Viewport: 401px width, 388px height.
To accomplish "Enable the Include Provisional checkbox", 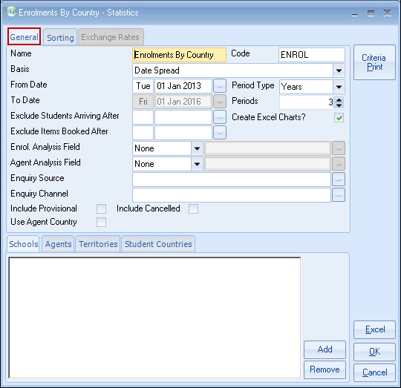I will [x=101, y=208].
